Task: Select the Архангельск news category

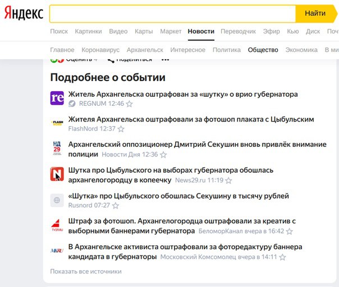Action: point(145,50)
